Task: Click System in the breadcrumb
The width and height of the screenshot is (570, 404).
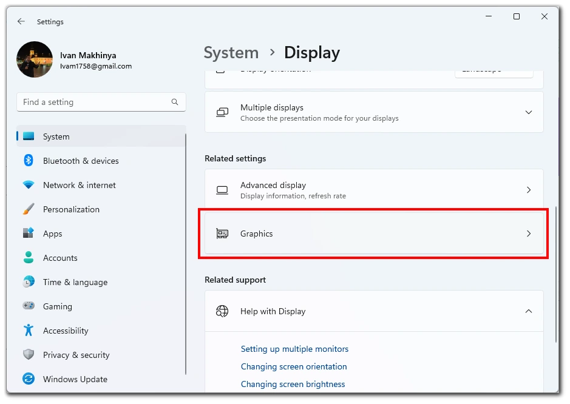Action: pos(231,53)
